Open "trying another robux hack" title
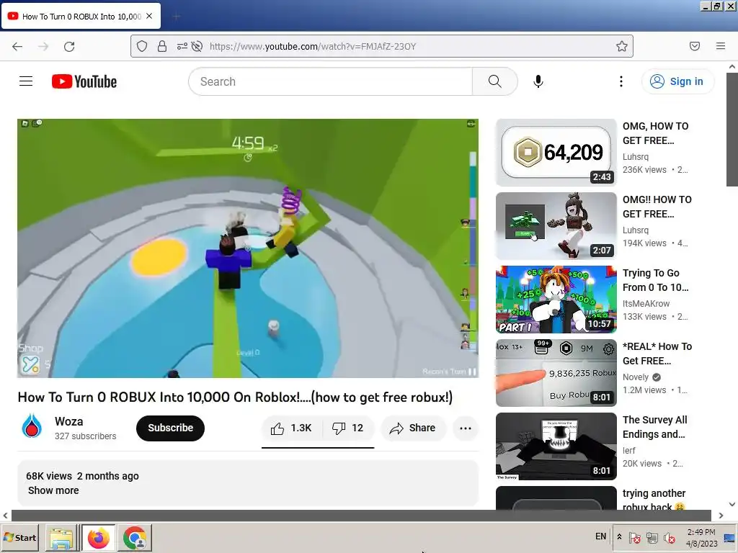 tap(654, 500)
